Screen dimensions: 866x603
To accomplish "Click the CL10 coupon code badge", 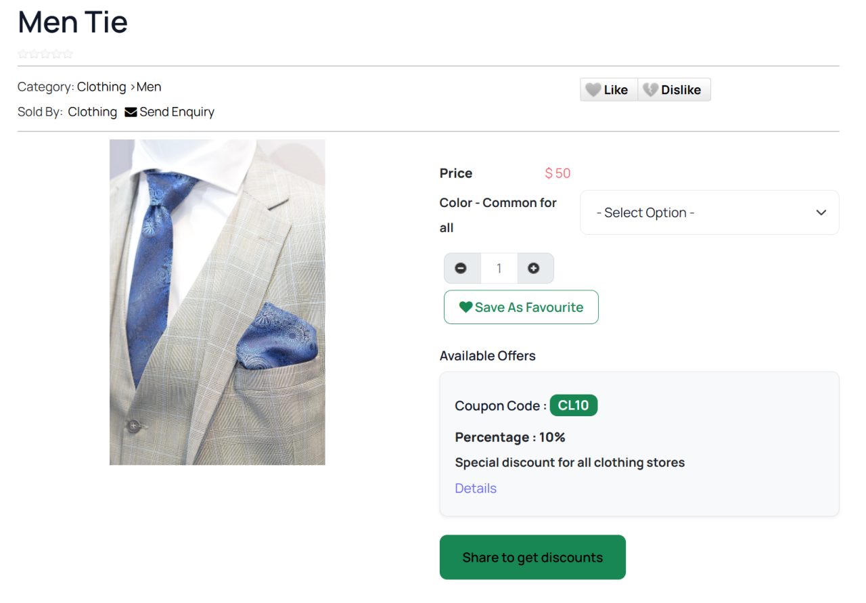I will (573, 405).
